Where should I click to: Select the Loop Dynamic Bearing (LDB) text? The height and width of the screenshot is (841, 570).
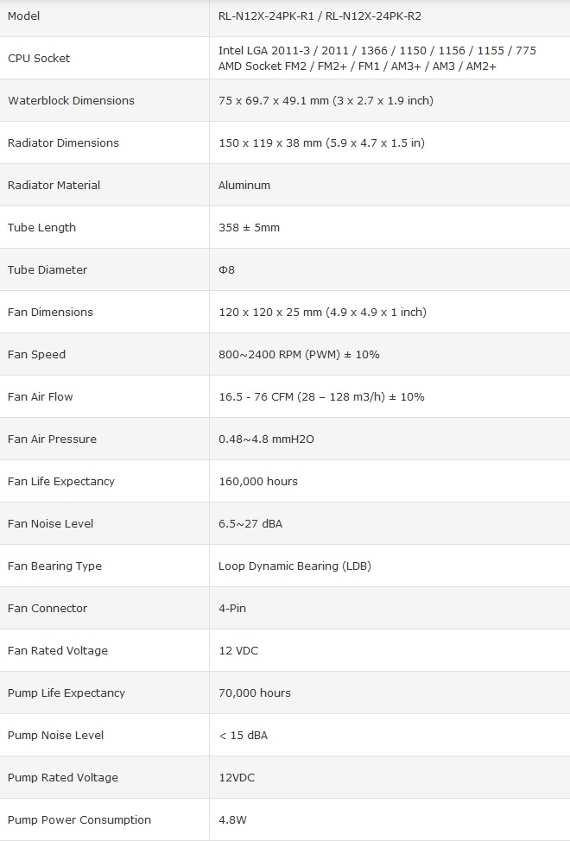point(294,566)
